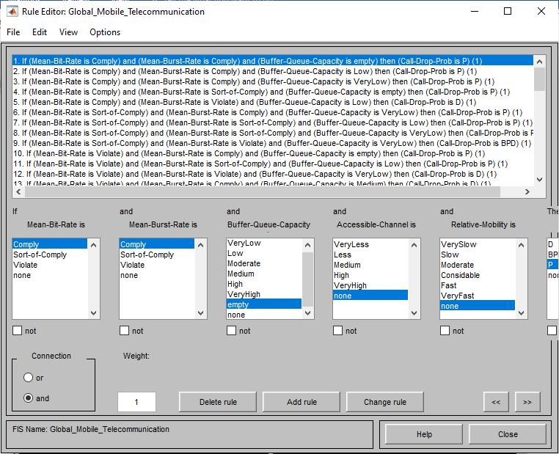Select the 'and' connection radio button
Image resolution: width=559 pixels, height=454 pixels.
tap(28, 398)
